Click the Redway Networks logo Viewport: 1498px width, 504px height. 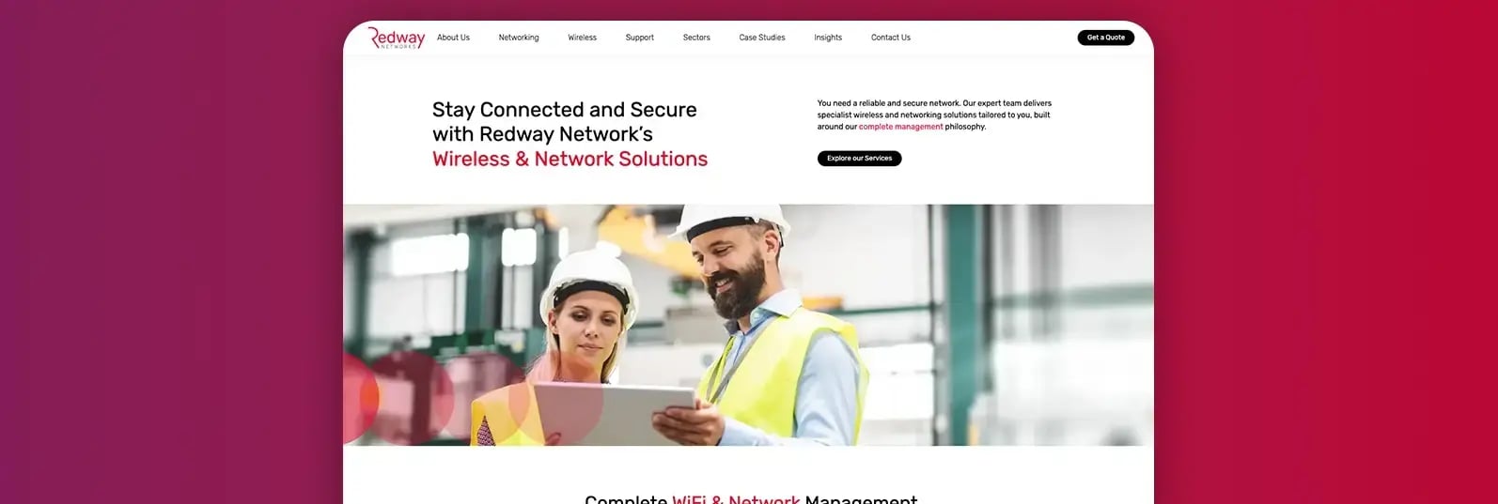(x=397, y=38)
